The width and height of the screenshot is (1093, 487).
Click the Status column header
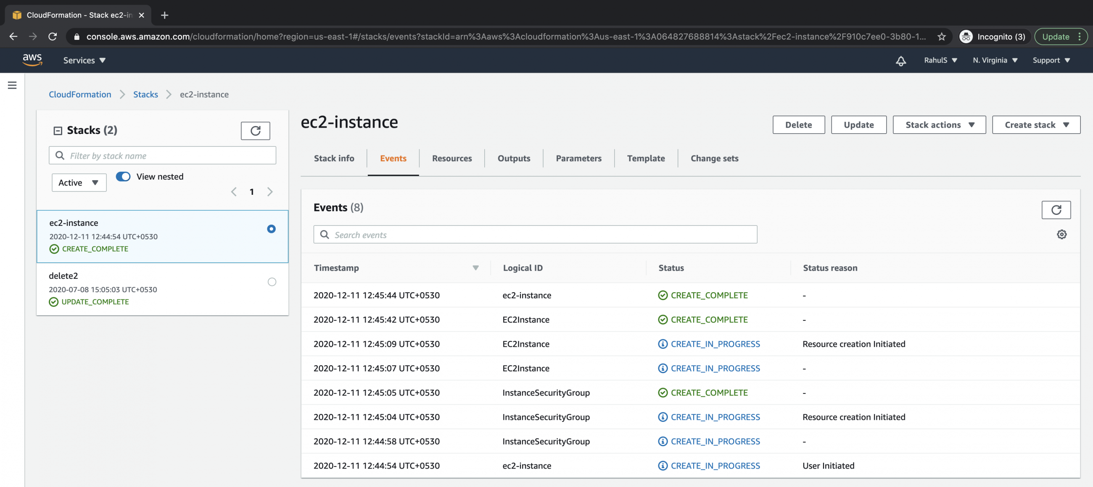671,268
